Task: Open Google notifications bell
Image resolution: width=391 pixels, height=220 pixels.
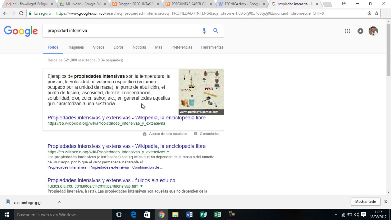Action: (x=360, y=31)
